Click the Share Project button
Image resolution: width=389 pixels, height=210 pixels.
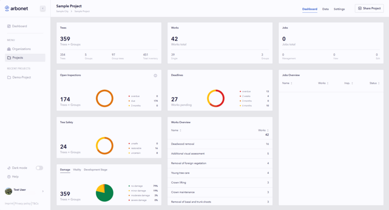pyautogui.click(x=369, y=9)
